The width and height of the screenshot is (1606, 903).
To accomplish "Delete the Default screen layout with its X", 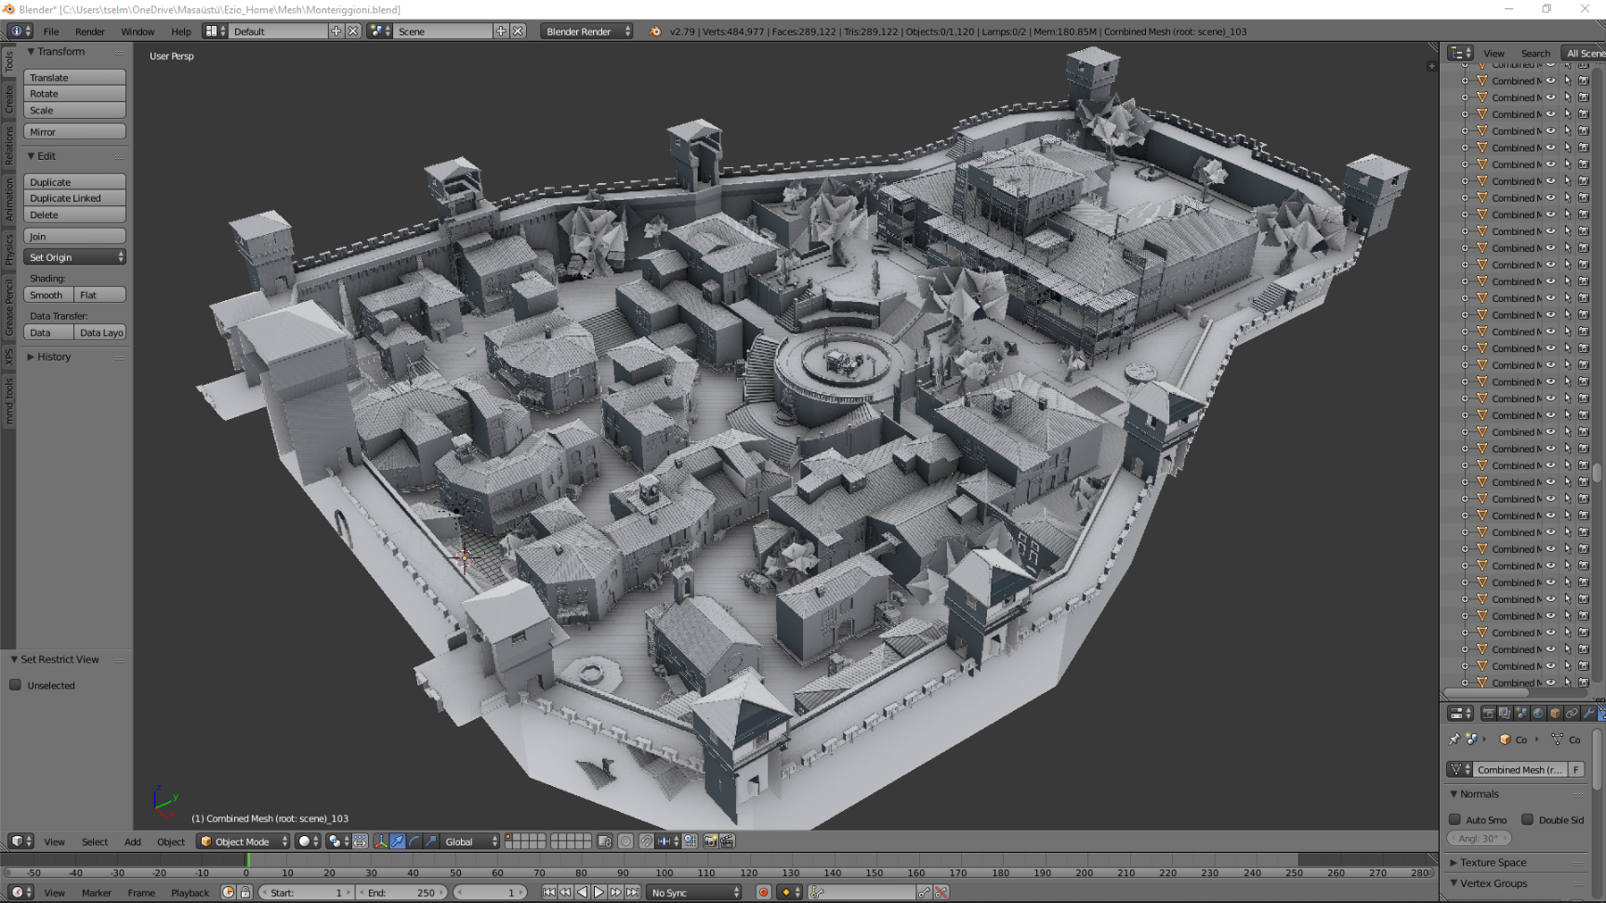I will [x=353, y=31].
